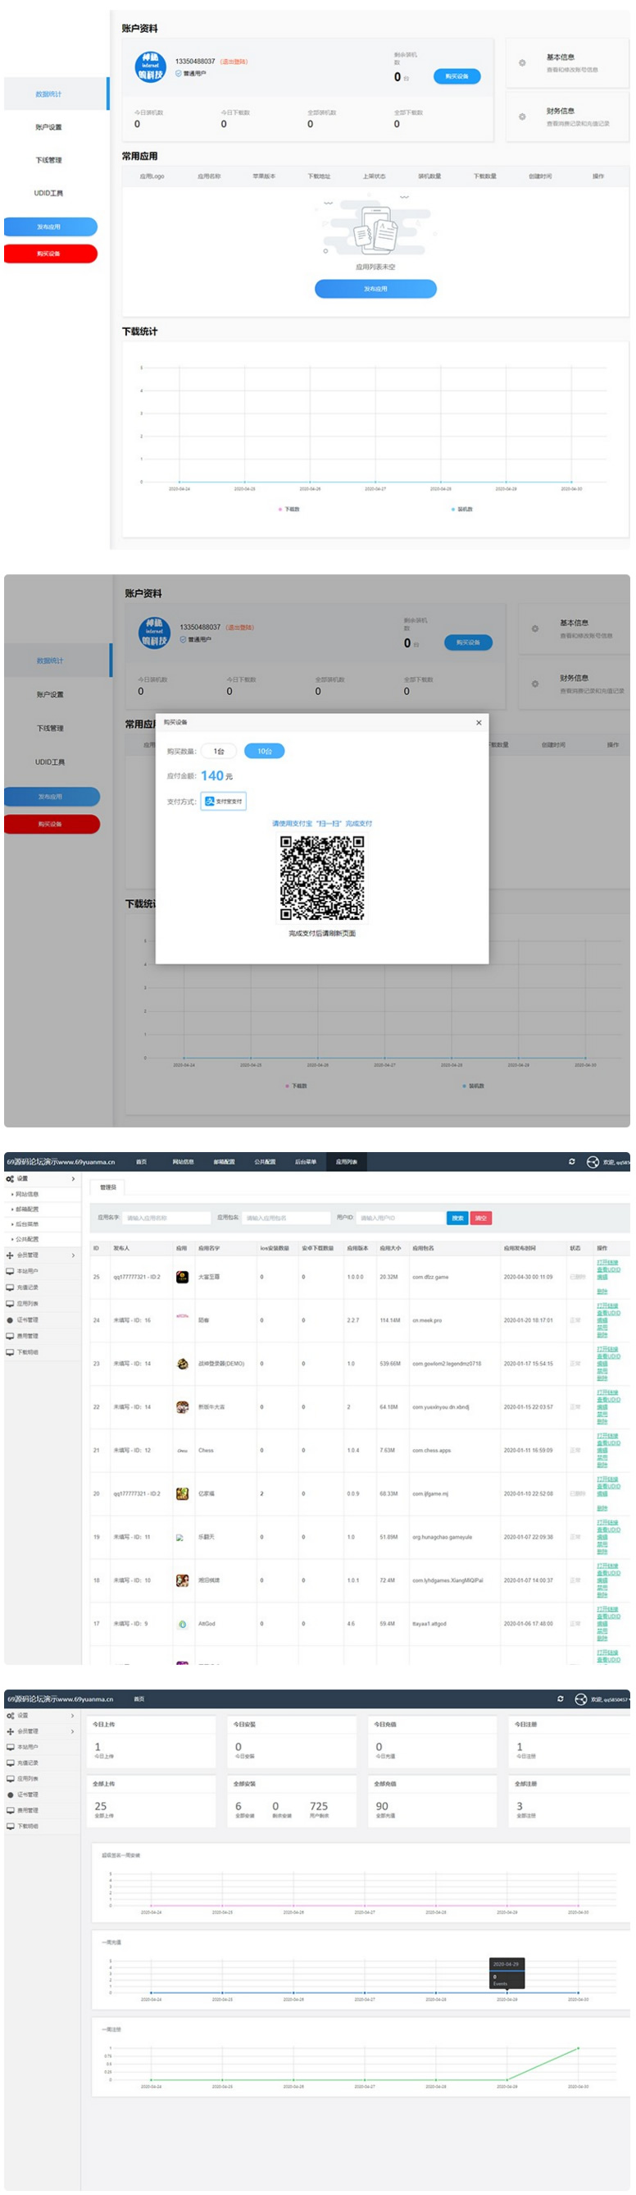Click the payment QR code image
The height and width of the screenshot is (2195, 636).
coord(322,878)
